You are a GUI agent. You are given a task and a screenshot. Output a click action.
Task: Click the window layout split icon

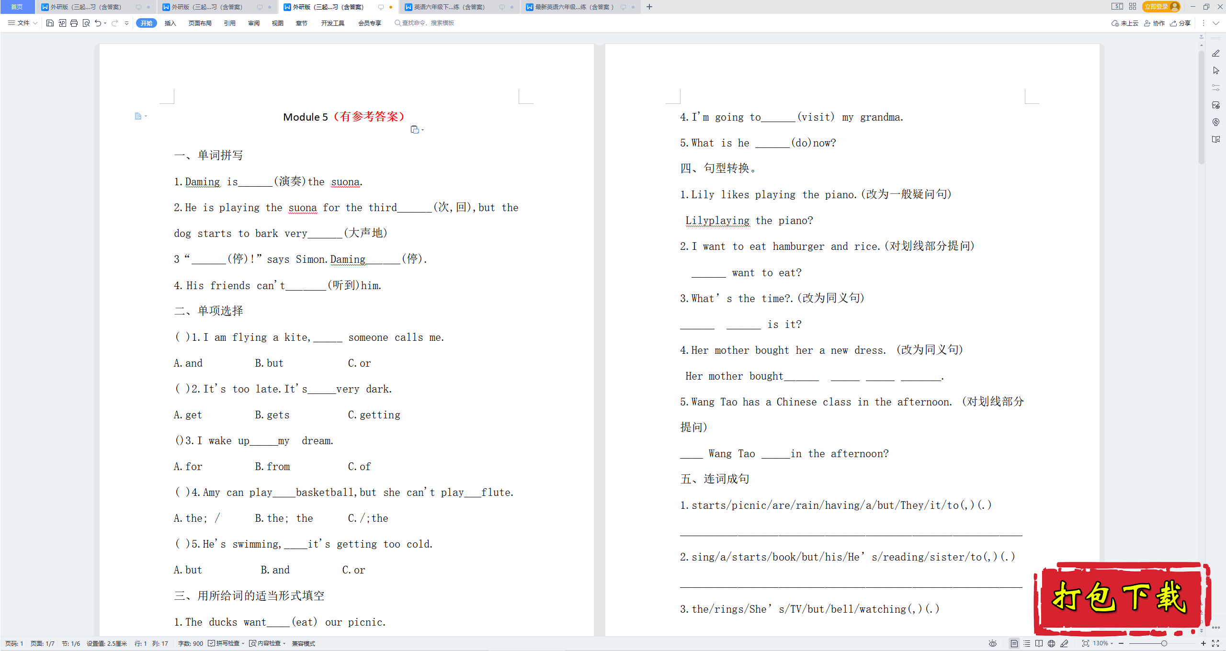coord(1117,7)
